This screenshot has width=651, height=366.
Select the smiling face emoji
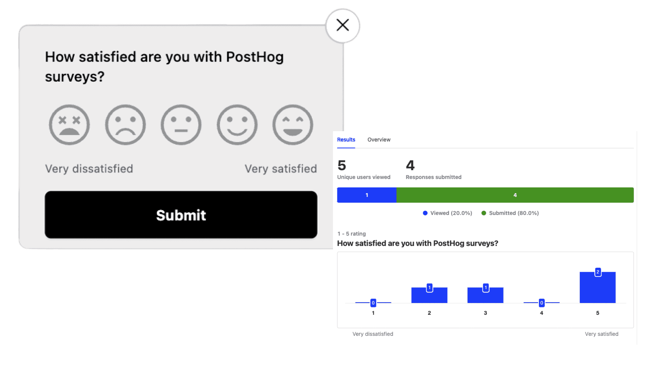[237, 125]
